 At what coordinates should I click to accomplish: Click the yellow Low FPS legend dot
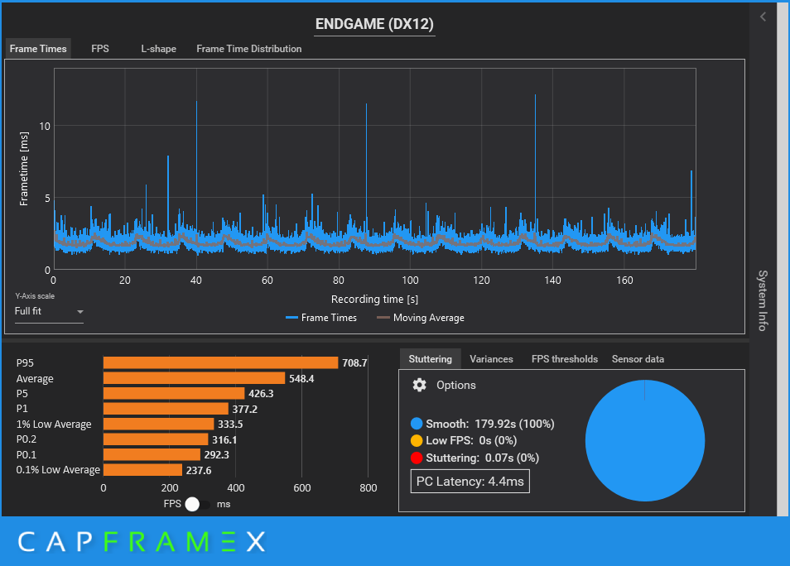pyautogui.click(x=417, y=440)
